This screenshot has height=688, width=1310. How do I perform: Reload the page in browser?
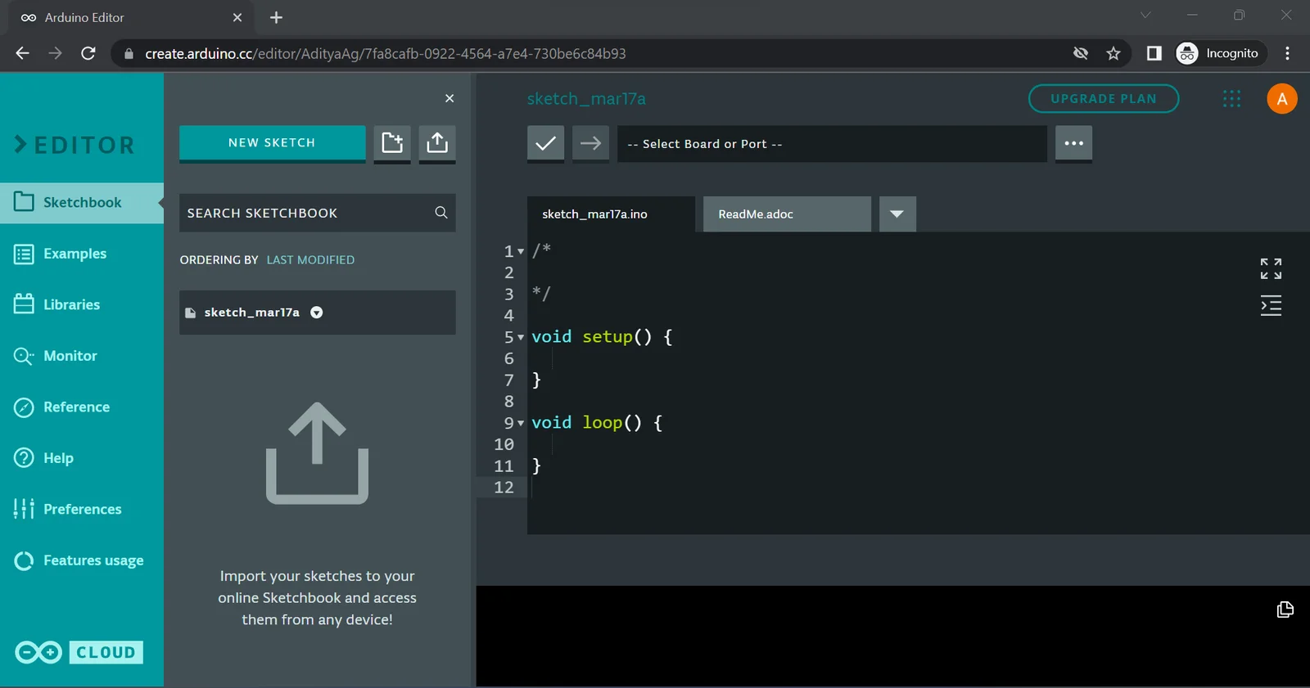pos(88,53)
